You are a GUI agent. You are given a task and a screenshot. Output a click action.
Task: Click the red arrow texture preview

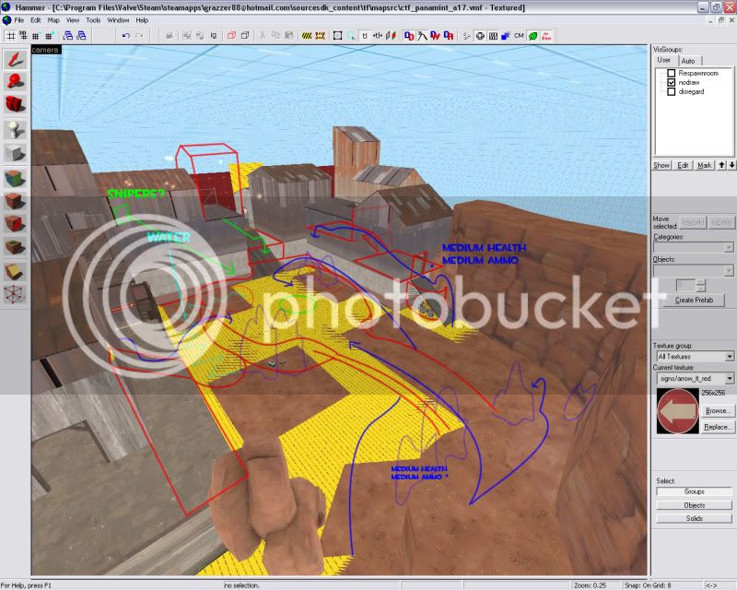click(678, 411)
